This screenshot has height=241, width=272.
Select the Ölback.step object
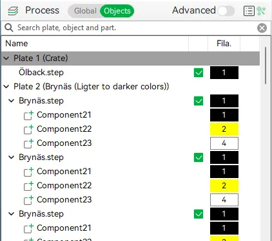click(41, 73)
